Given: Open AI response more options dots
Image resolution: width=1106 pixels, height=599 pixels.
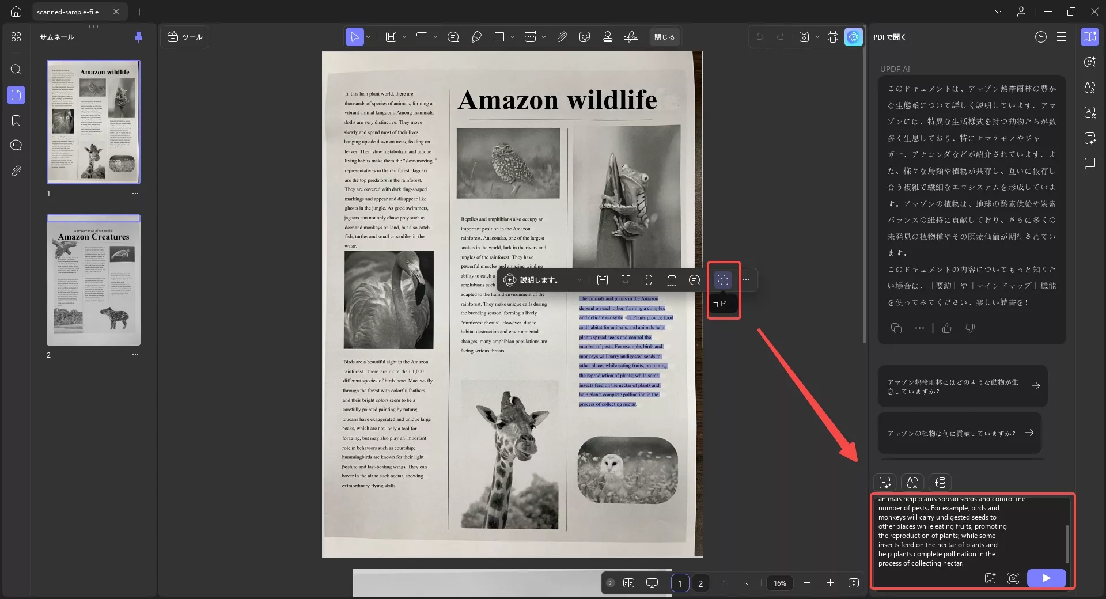Looking at the screenshot, I should 919,328.
